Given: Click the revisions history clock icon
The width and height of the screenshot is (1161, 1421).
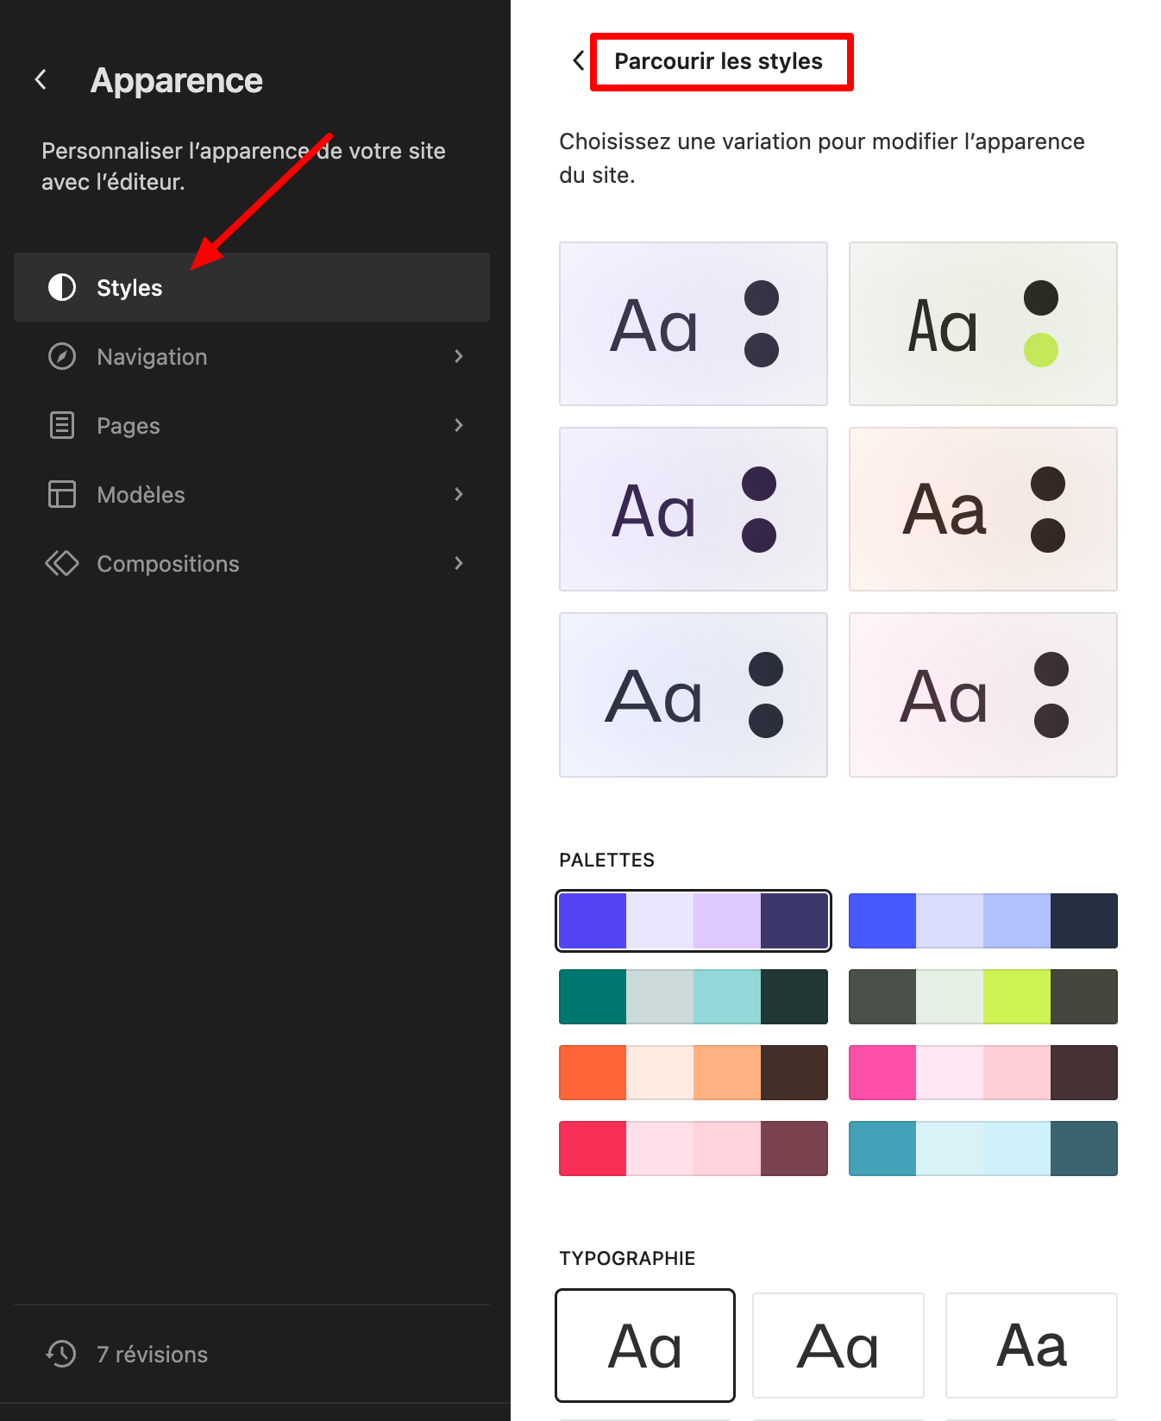Looking at the screenshot, I should (61, 1354).
